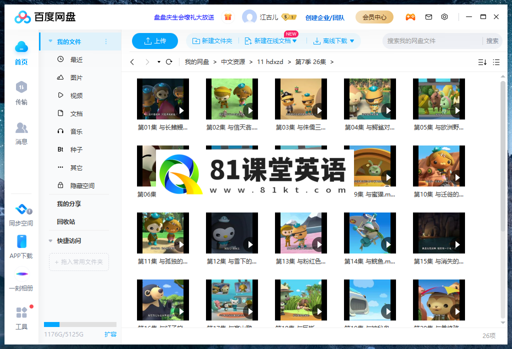Click 扩容 expand storage link
The height and width of the screenshot is (349, 512).
110,334
